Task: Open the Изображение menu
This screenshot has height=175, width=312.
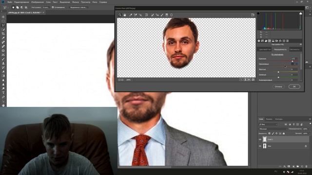Action: click(x=38, y=2)
